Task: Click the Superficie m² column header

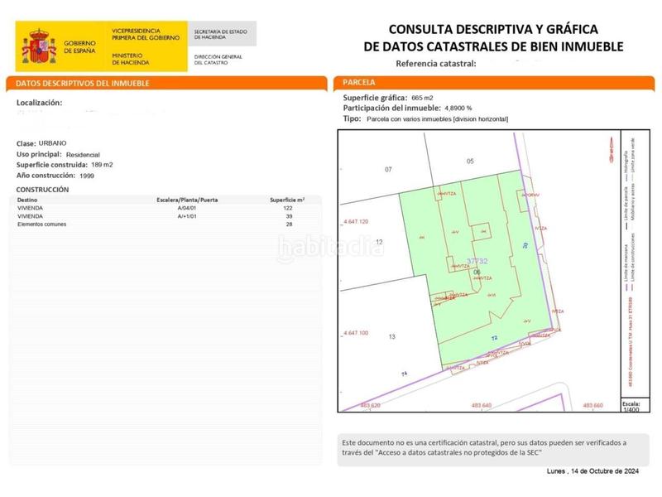Action: [287, 200]
